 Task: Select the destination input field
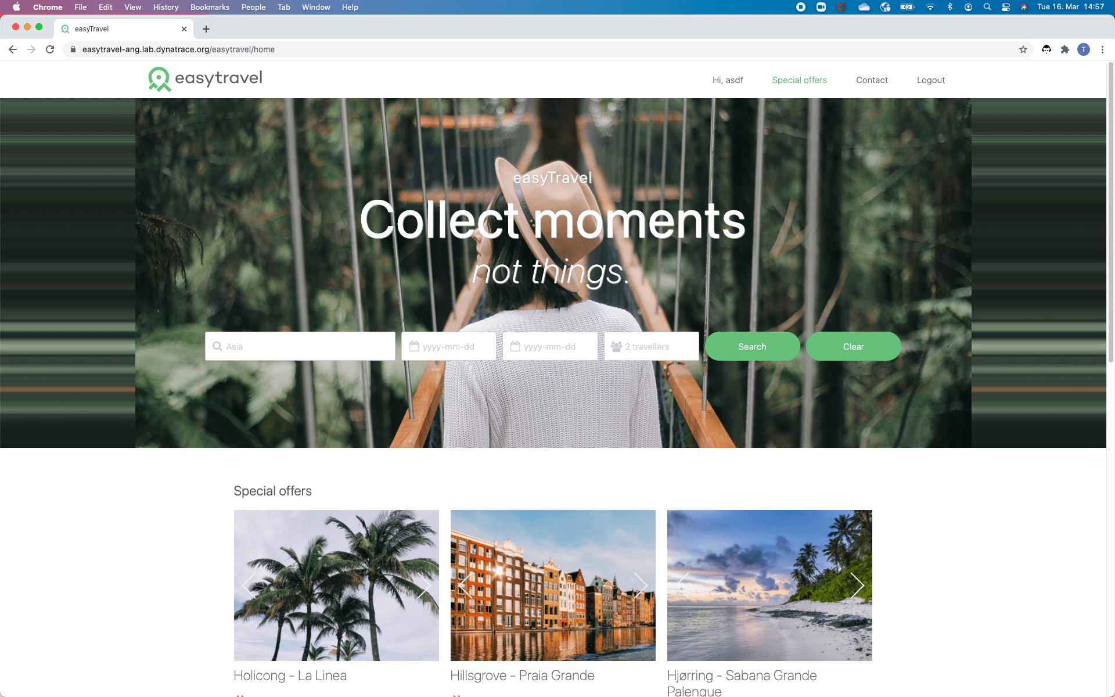[300, 345]
